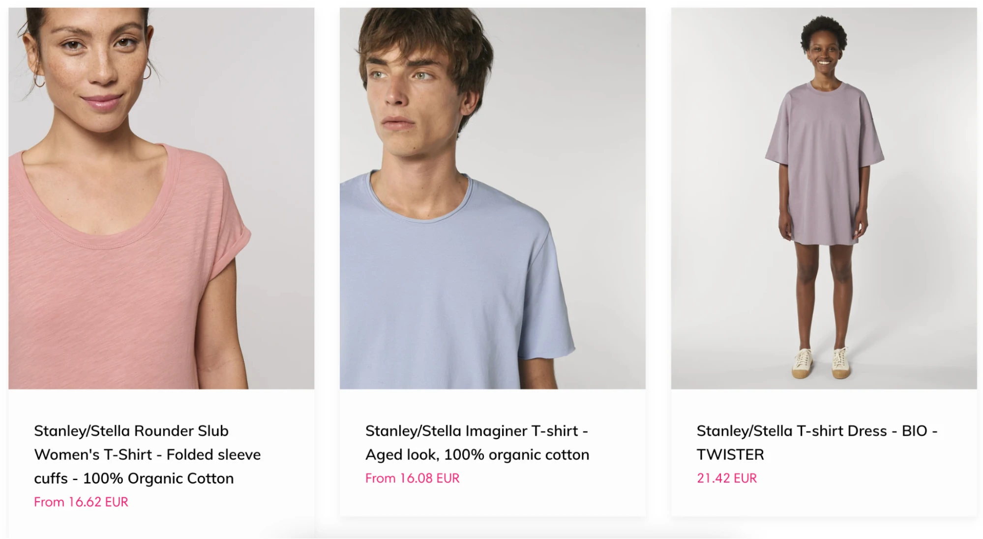
Task: Click the Stanley/Stella Rounder Slub title link
Action: [x=131, y=431]
